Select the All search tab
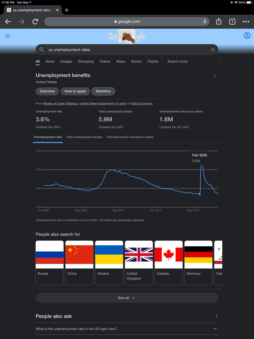This screenshot has width=254, height=339. click(38, 61)
